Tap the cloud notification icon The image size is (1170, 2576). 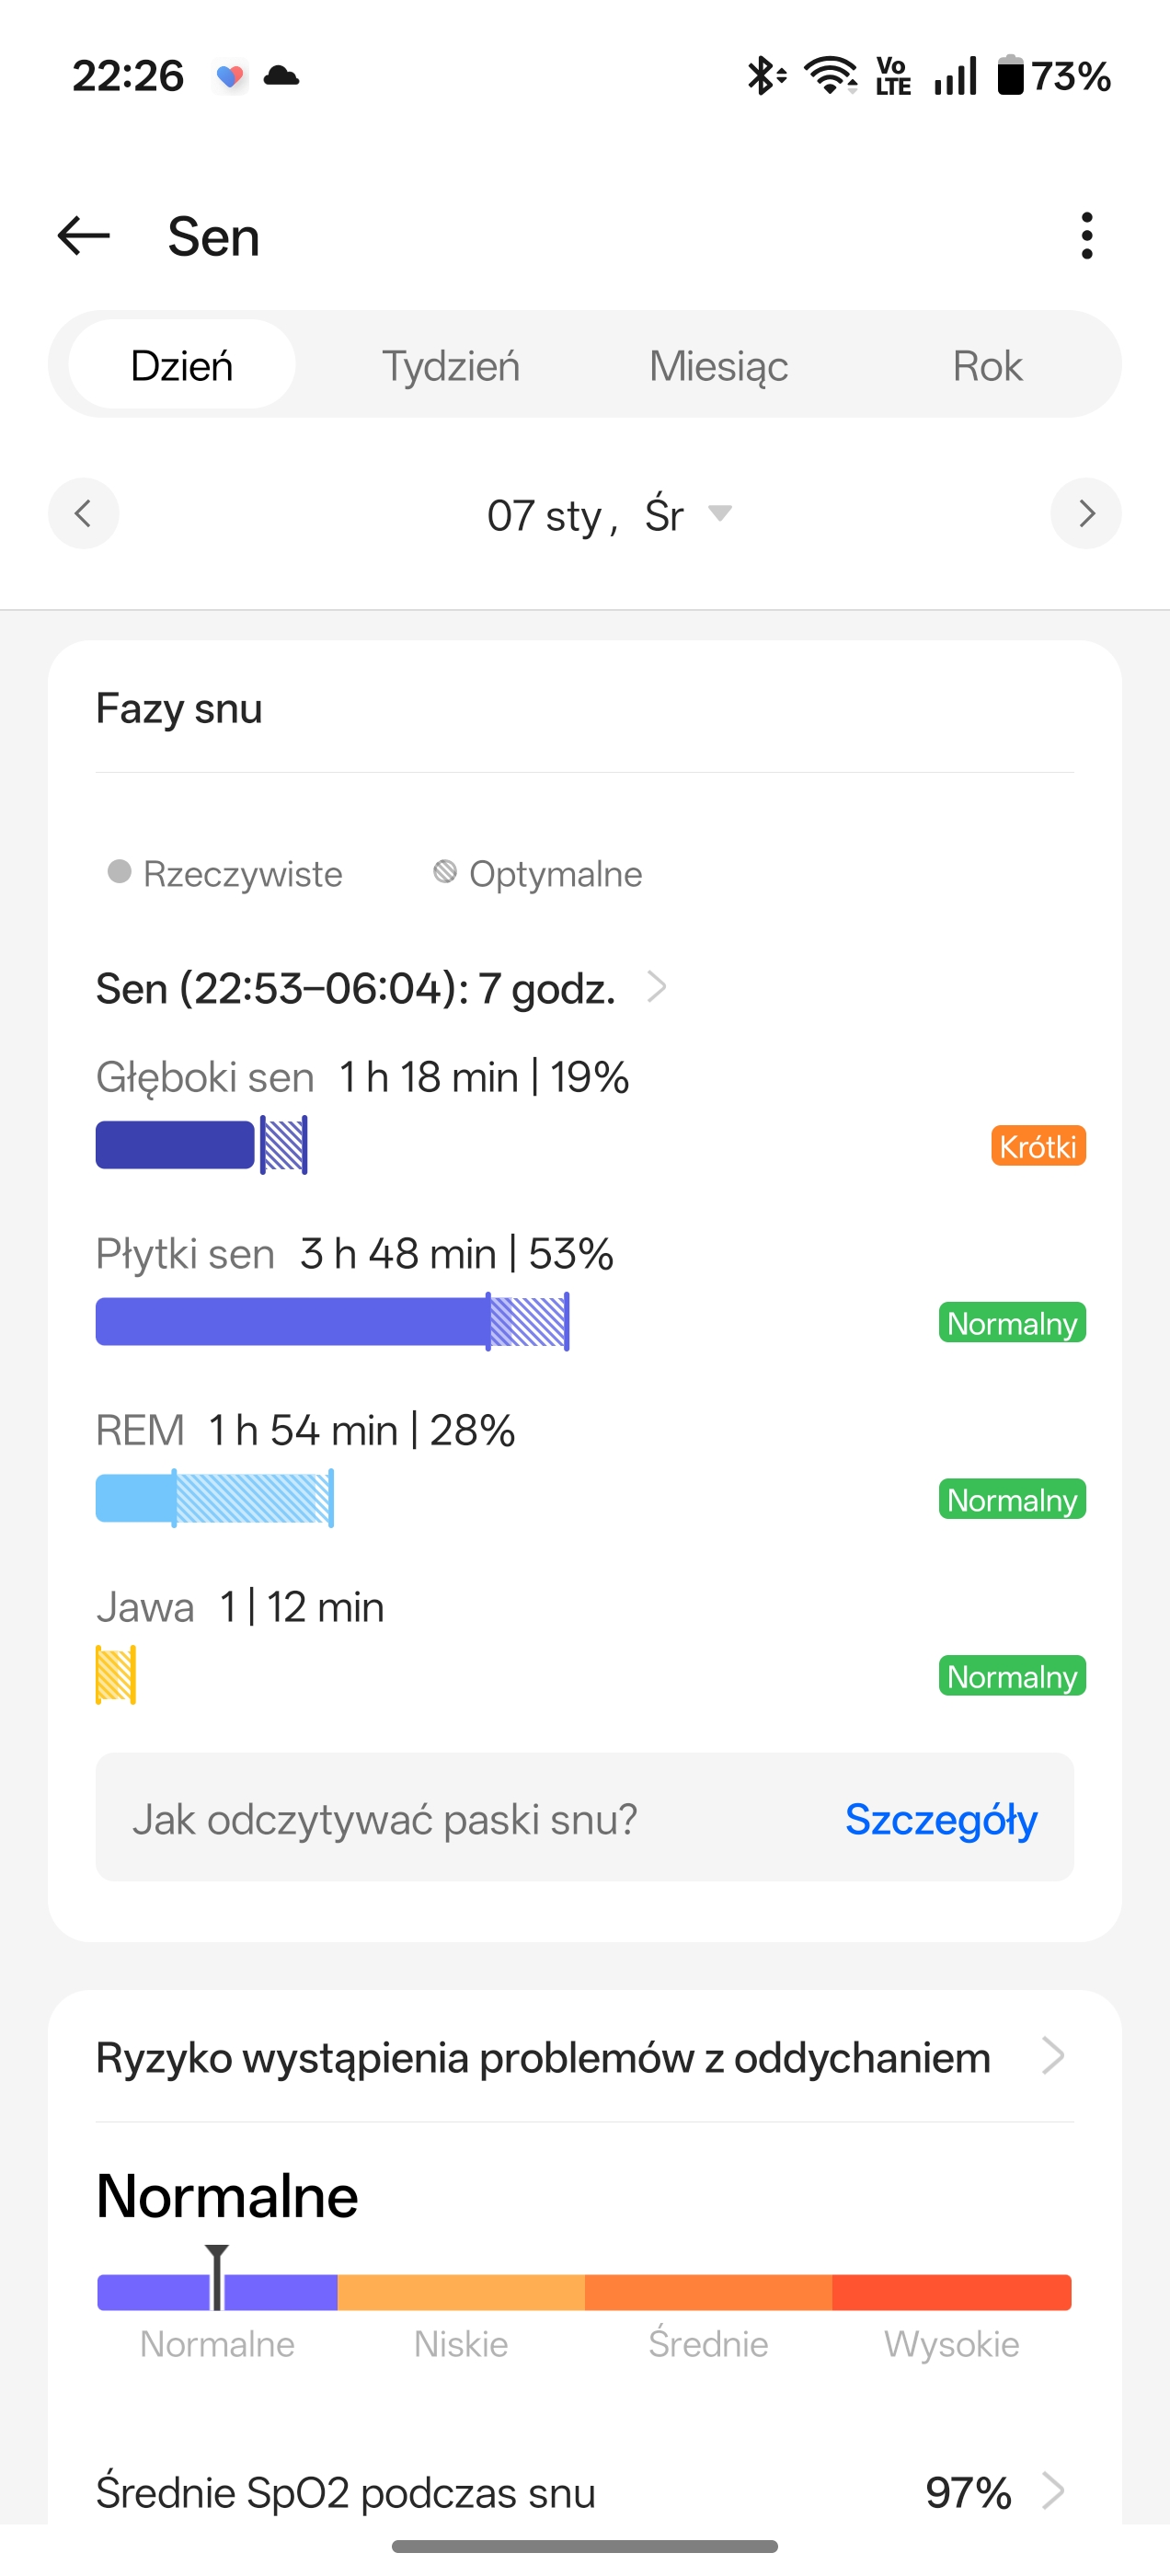(281, 76)
